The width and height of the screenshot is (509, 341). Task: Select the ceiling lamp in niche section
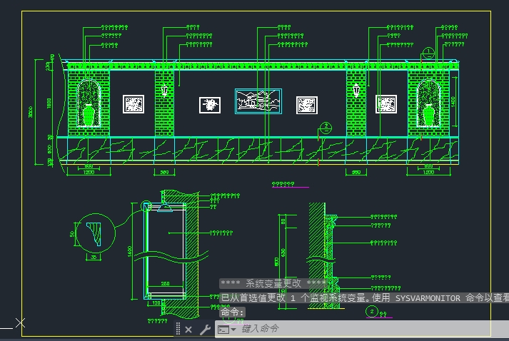coord(165,207)
